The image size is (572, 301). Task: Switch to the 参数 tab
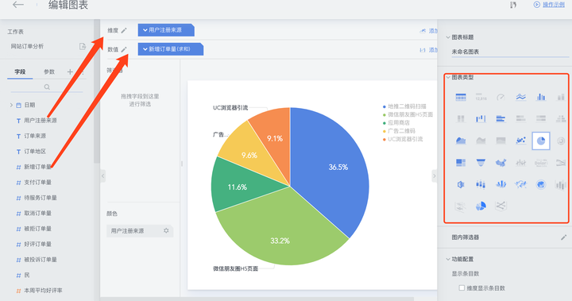pyautogui.click(x=49, y=71)
